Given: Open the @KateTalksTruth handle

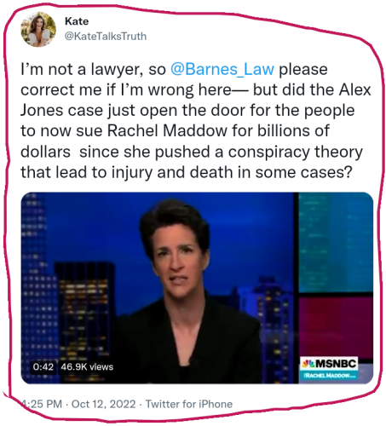Looking at the screenshot, I should 106,37.
